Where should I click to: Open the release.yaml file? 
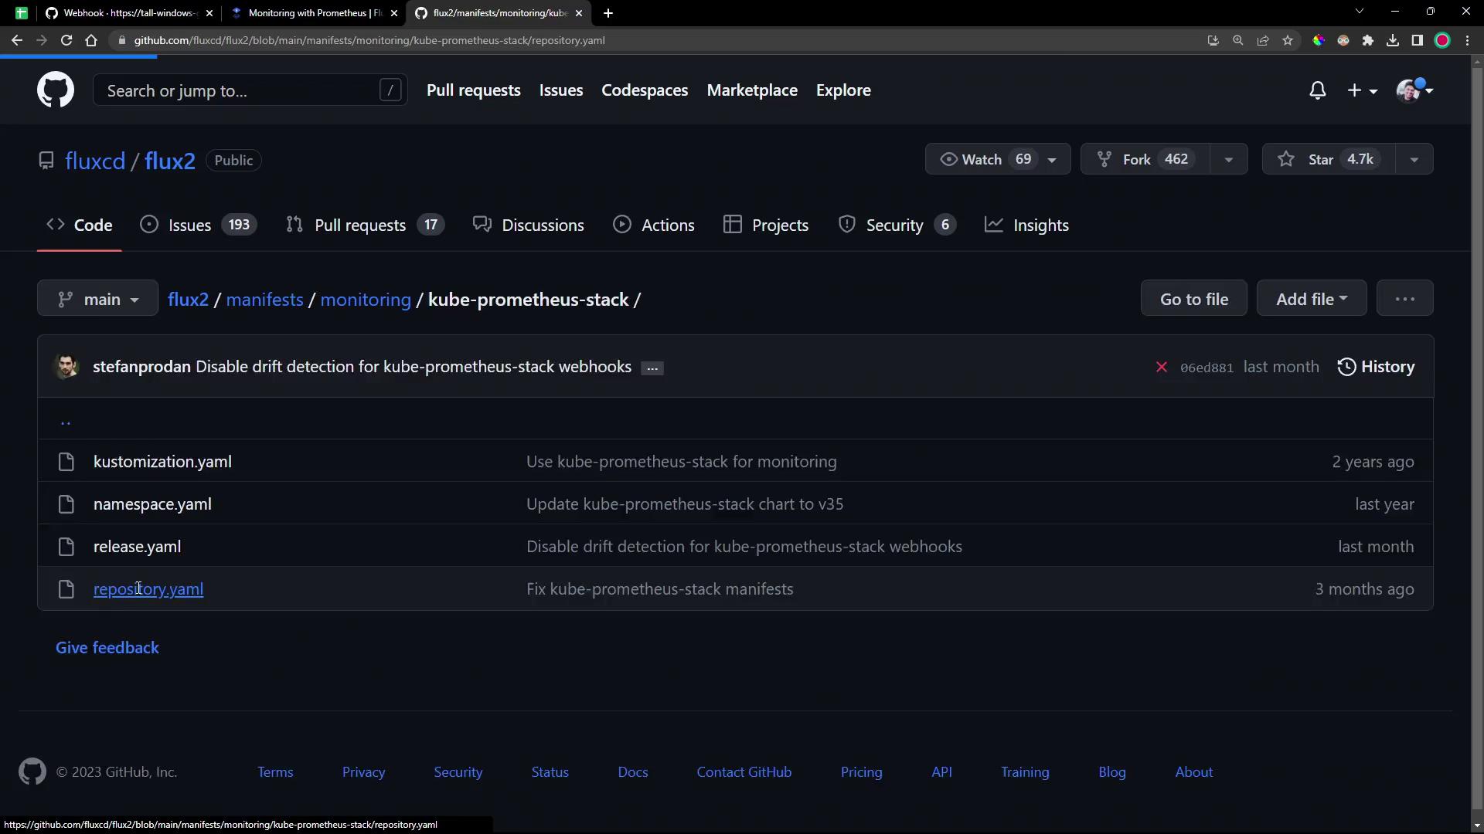point(137,547)
